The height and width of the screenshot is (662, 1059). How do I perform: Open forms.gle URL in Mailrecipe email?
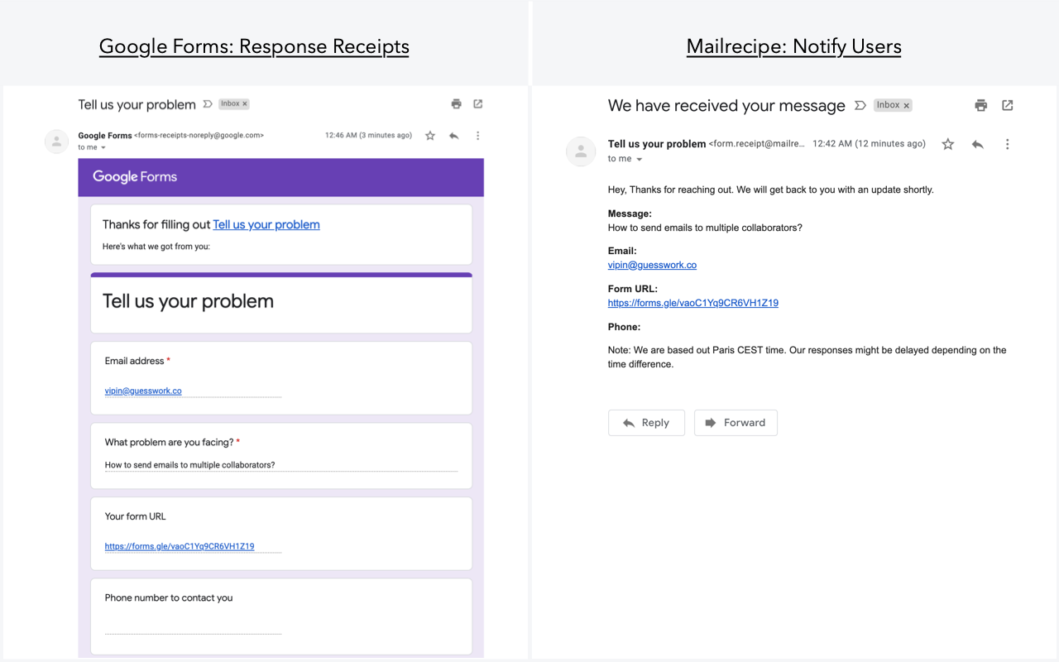[x=692, y=303]
